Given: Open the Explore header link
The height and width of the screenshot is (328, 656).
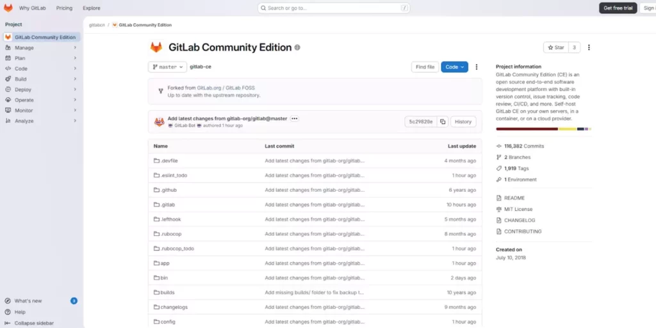Looking at the screenshot, I should coord(91,8).
